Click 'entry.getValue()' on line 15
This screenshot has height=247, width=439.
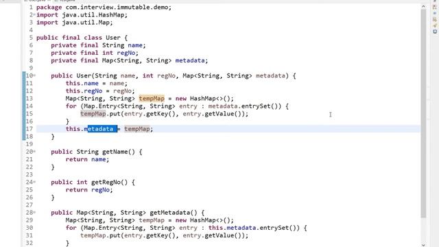pos(212,114)
